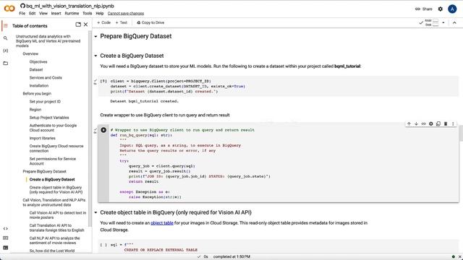
Task: Go to Setup Project Variables entry
Action: (x=49, y=117)
